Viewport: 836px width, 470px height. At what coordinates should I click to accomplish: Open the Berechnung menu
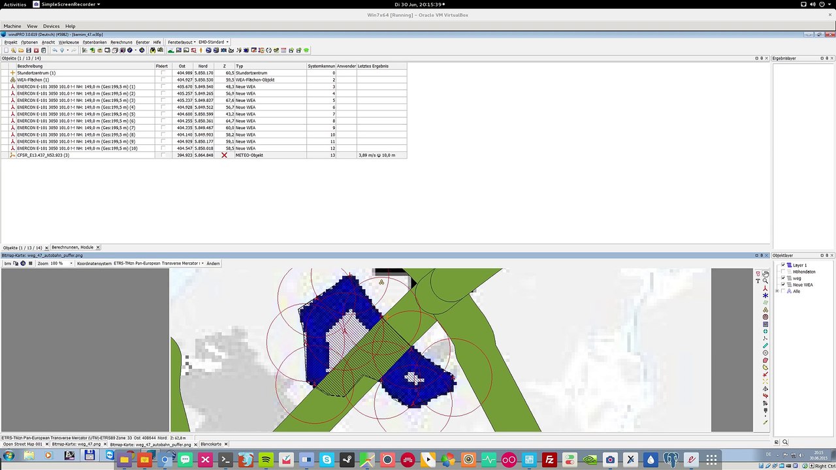pyautogui.click(x=121, y=42)
